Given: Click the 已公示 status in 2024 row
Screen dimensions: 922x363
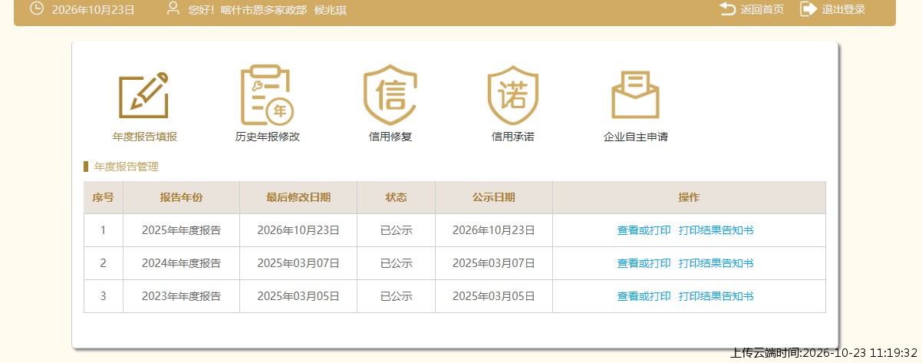Looking at the screenshot, I should click(x=396, y=263).
